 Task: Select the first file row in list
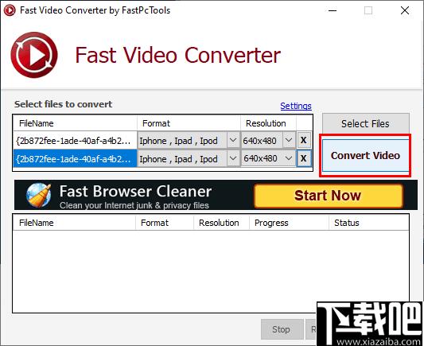75,140
